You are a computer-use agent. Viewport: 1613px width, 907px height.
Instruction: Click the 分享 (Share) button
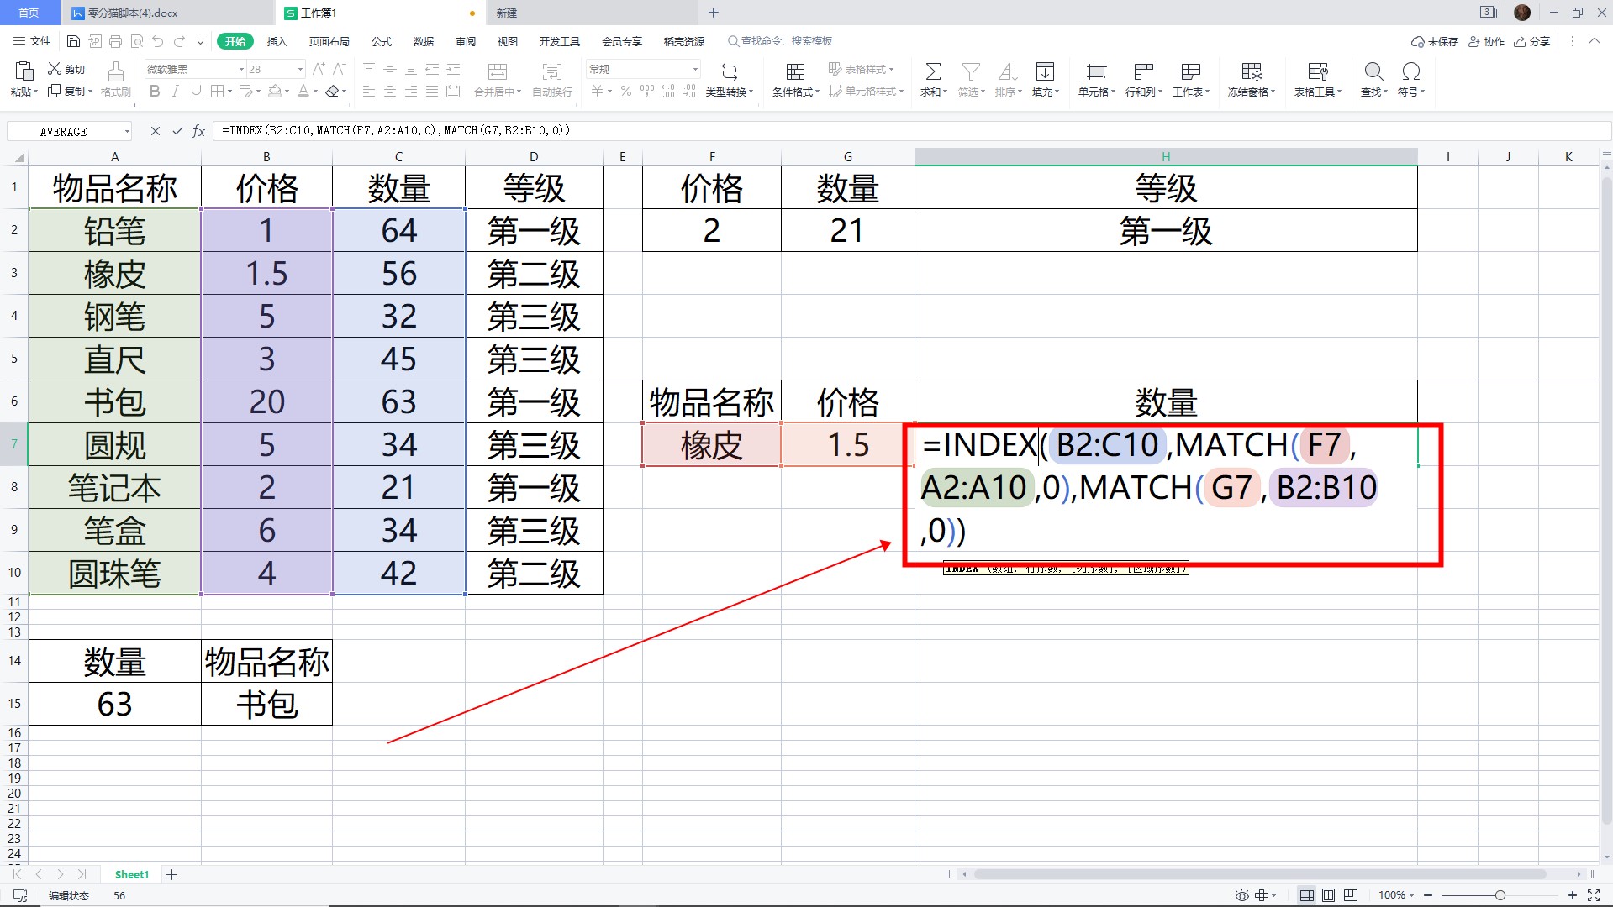pyautogui.click(x=1531, y=41)
